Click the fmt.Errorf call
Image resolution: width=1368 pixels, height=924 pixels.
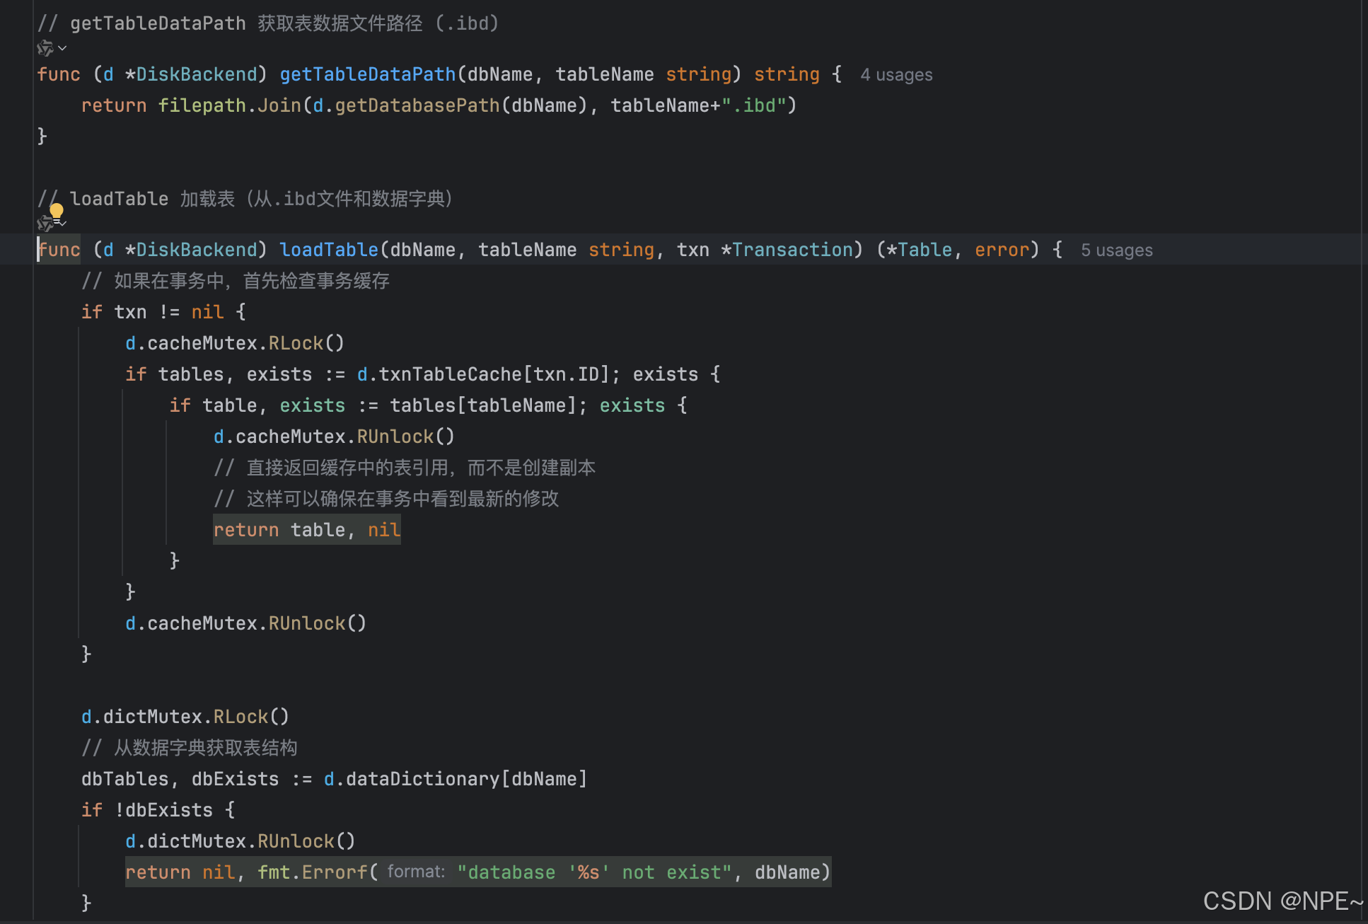(312, 872)
